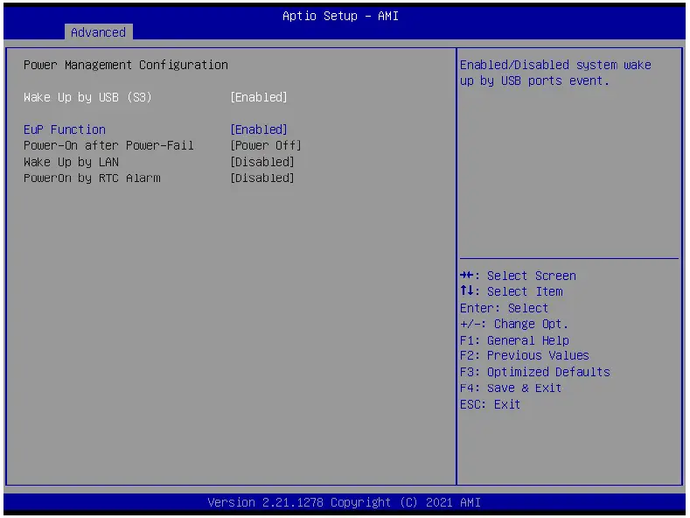Select the Wake Up by LAN label
Screen dimensions: 690x518
click(72, 162)
